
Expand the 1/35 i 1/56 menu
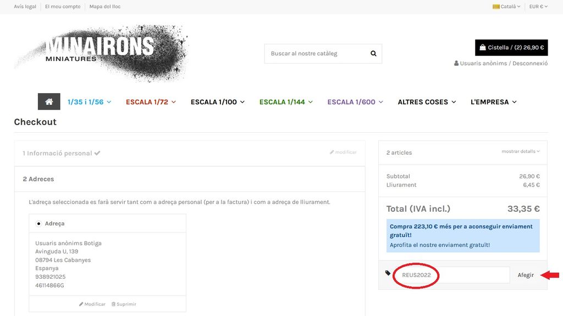[x=90, y=101]
